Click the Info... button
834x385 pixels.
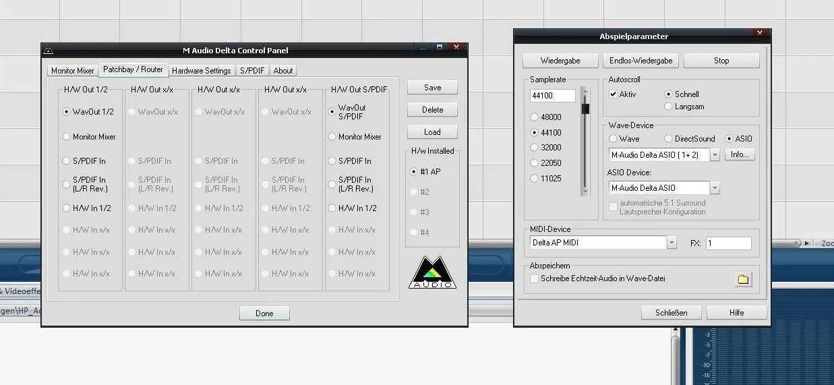coord(740,154)
